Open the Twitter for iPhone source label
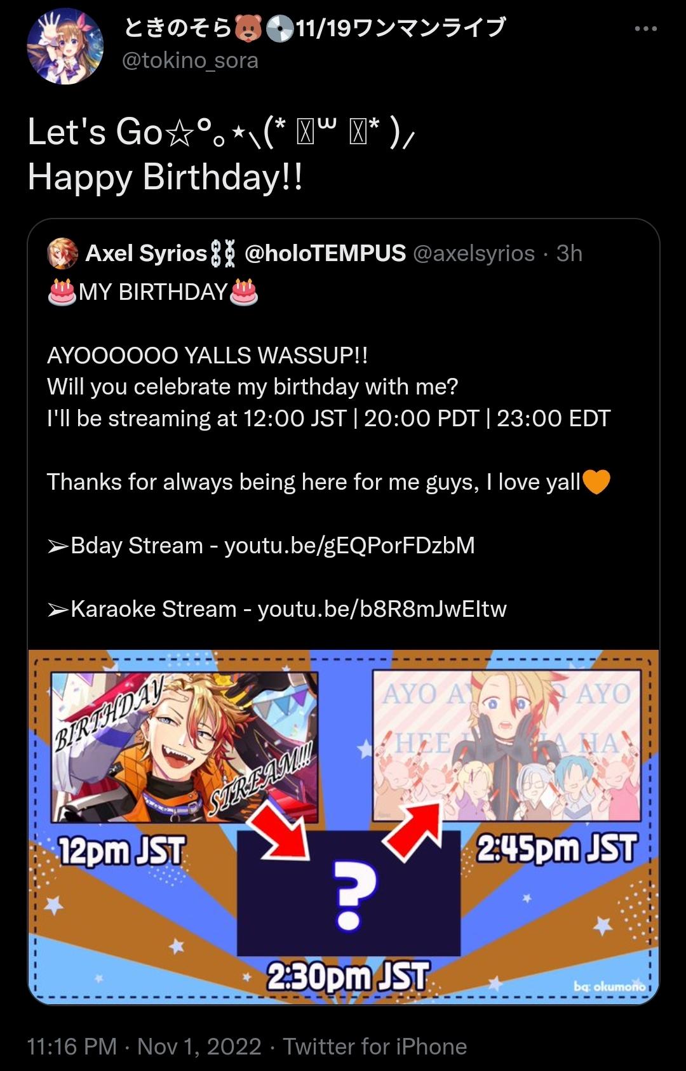 375,1046
